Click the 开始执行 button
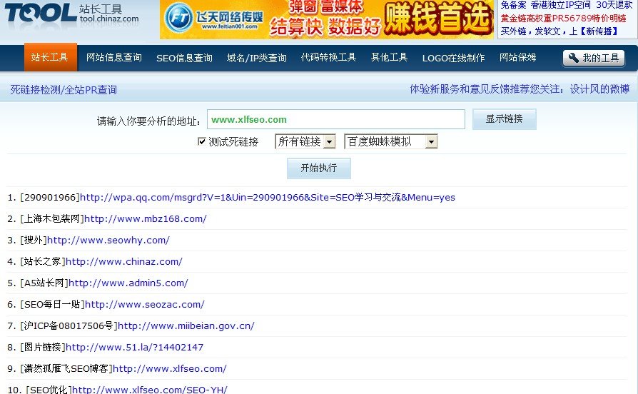The height and width of the screenshot is (394, 638). coord(318,168)
